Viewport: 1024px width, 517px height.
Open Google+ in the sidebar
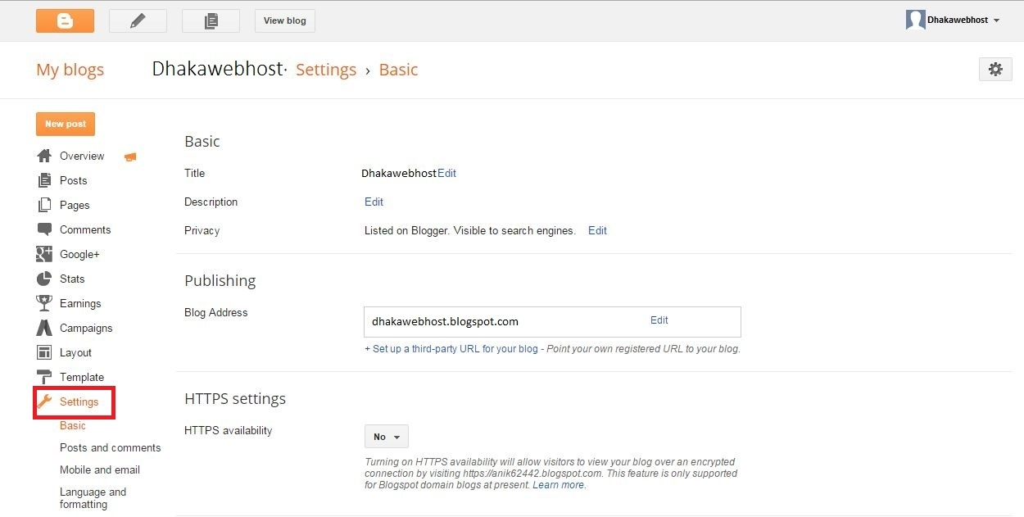point(79,254)
